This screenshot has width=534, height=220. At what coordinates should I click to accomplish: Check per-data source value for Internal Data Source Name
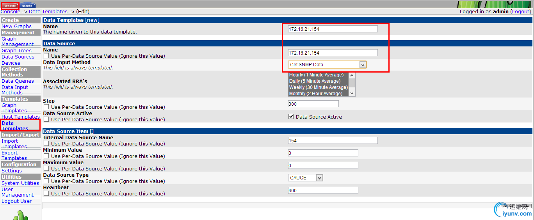click(46, 144)
